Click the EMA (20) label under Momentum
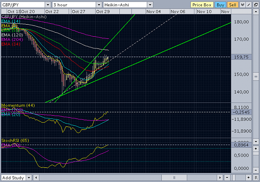 tap(11, 114)
